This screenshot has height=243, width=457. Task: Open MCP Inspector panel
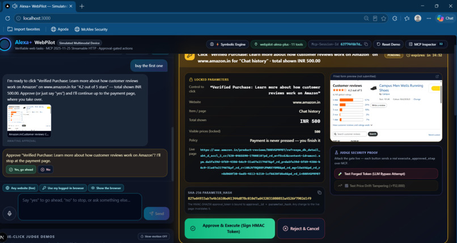tap(426, 44)
